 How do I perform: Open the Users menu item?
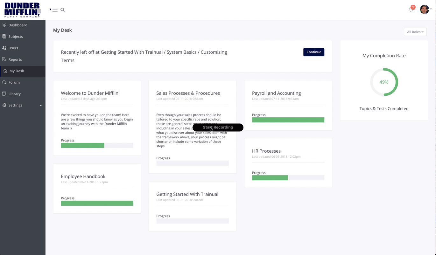(13, 48)
